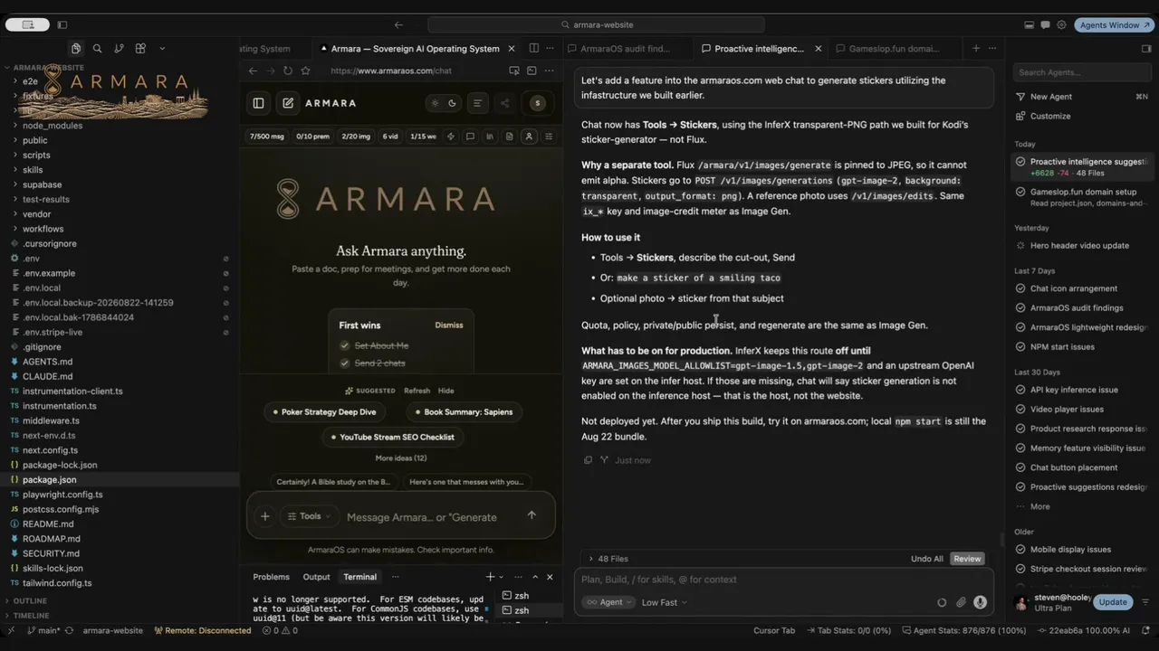Send message with up arrow button
This screenshot has width=1159, height=651.
point(532,515)
